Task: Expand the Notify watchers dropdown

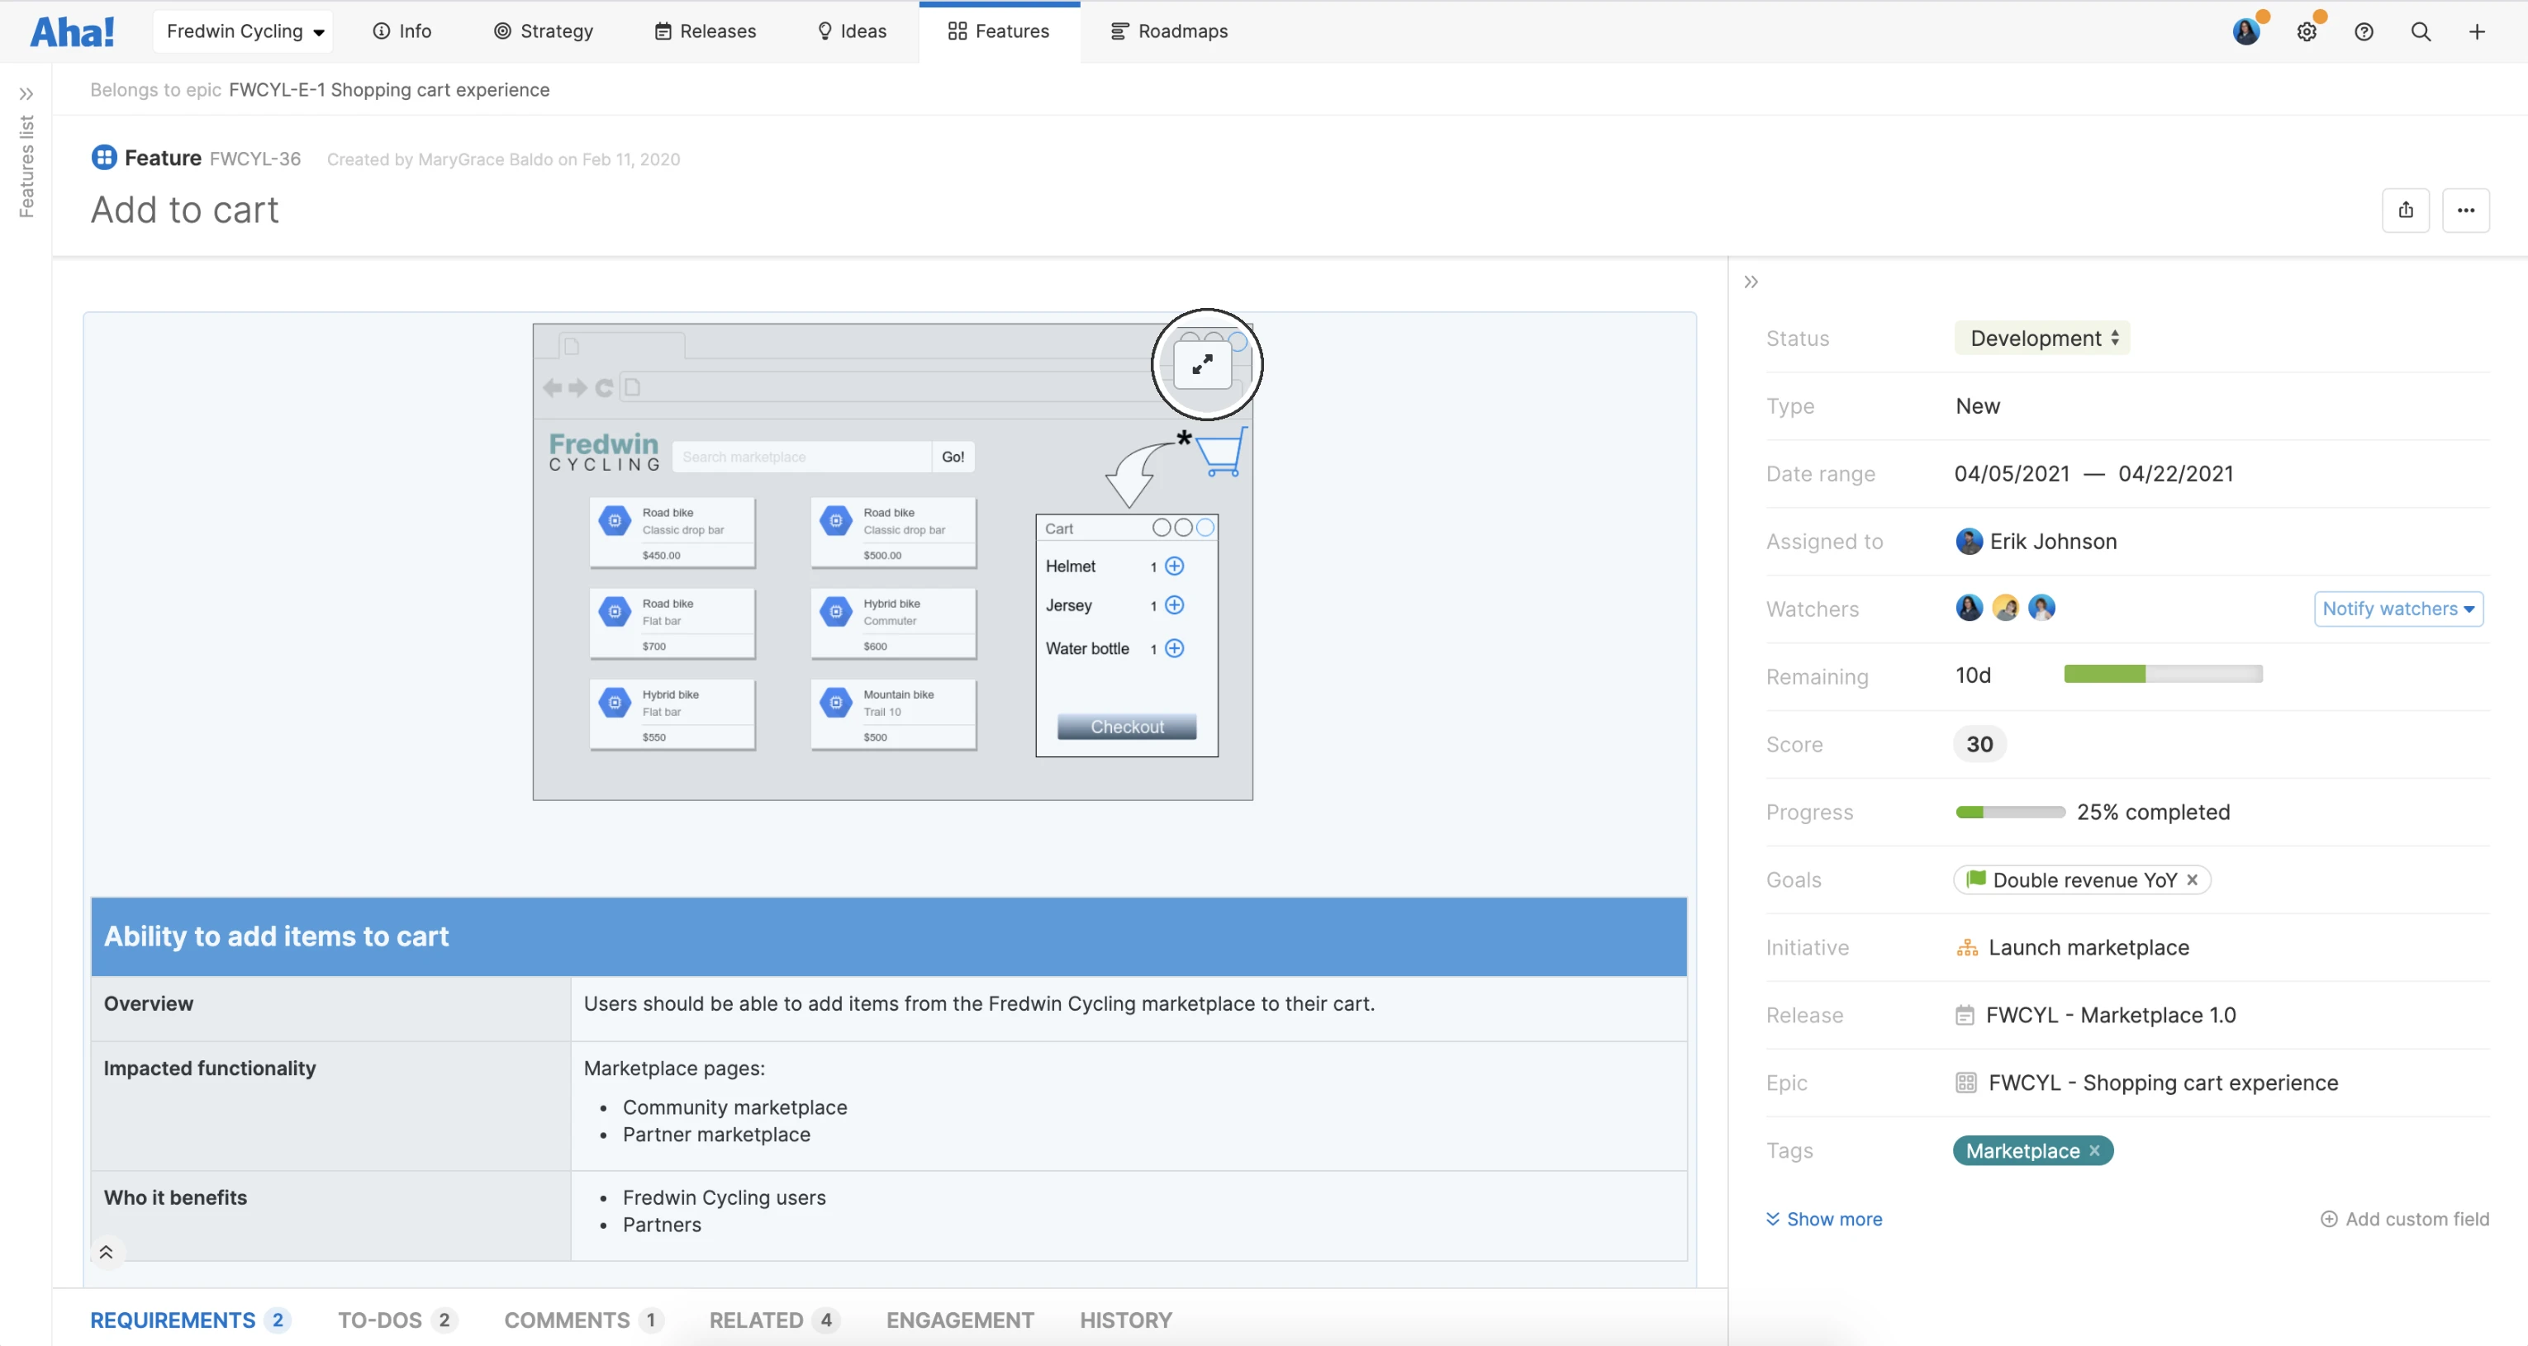Action: pyautogui.click(x=2397, y=609)
